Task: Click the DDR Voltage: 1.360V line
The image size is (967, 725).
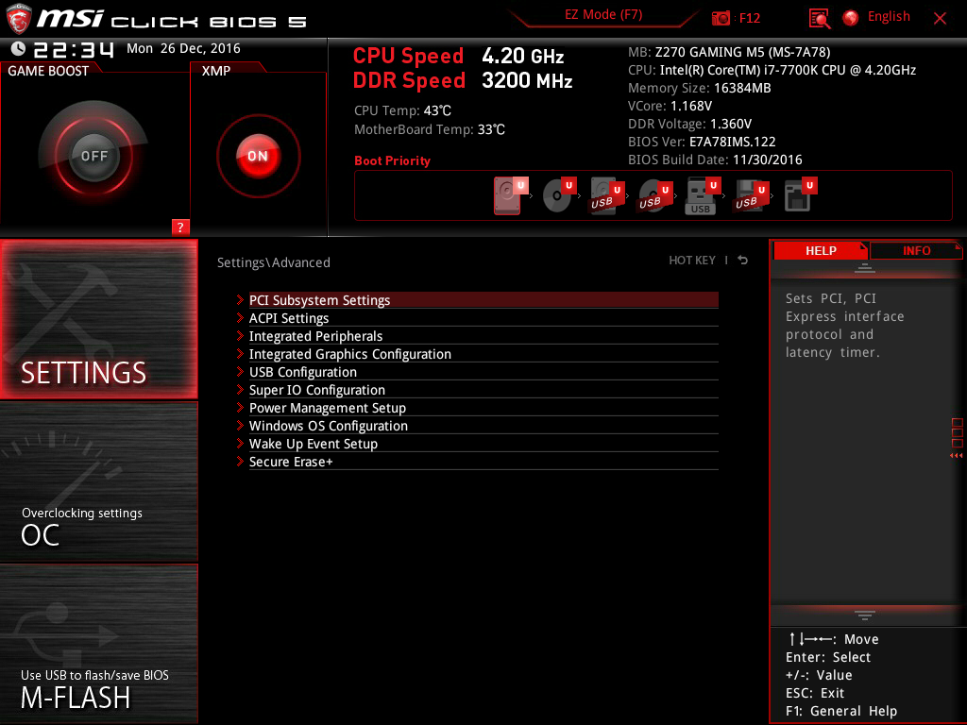Action: (689, 124)
